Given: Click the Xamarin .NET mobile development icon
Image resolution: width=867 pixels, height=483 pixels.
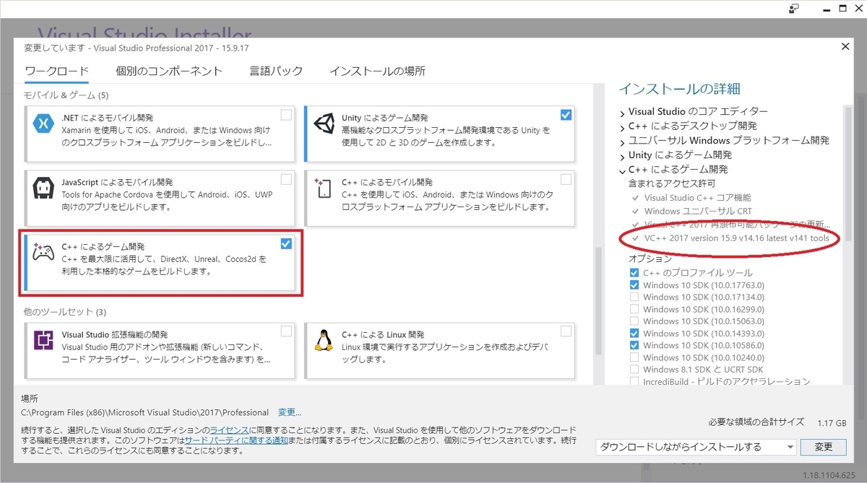Looking at the screenshot, I should (44, 125).
